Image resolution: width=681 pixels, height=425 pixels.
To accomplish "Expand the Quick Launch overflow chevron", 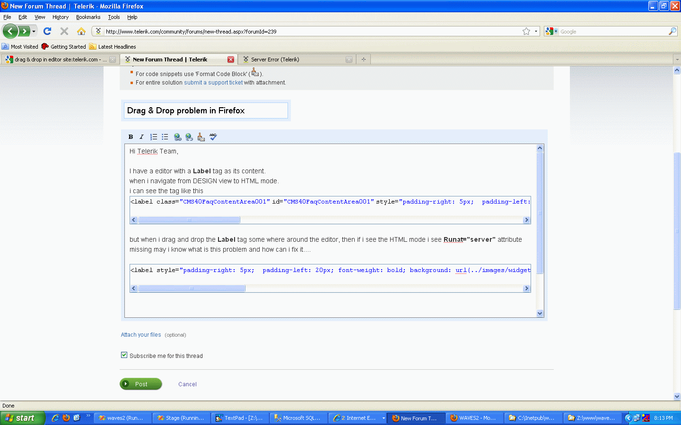I will [88, 416].
